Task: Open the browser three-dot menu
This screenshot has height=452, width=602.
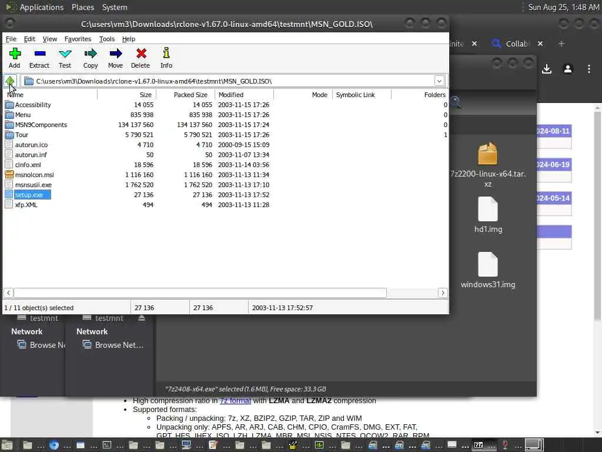Action: click(x=589, y=69)
